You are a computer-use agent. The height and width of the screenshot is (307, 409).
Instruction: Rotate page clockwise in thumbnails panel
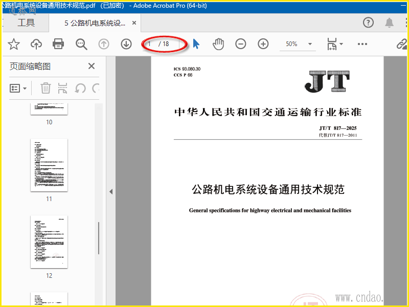[x=96, y=88]
